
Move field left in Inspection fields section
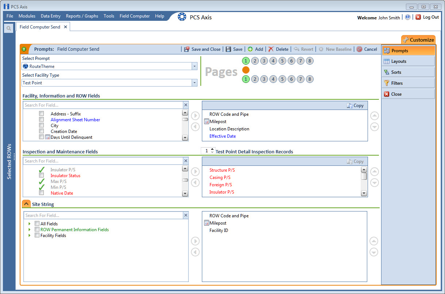point(195,183)
